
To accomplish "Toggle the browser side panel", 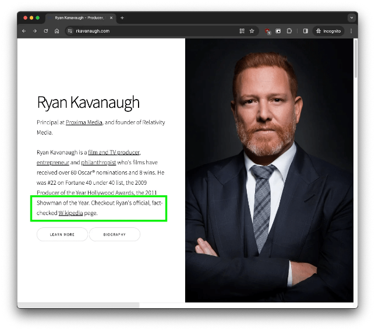I will coord(305,31).
